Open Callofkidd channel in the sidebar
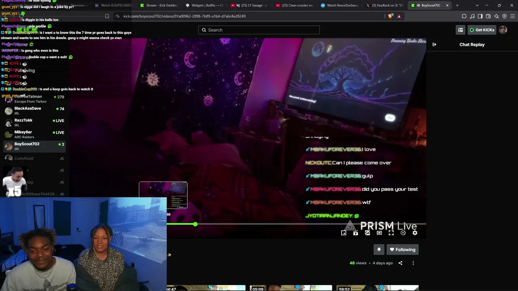Viewport: 518px width, 291px height. 34,158
